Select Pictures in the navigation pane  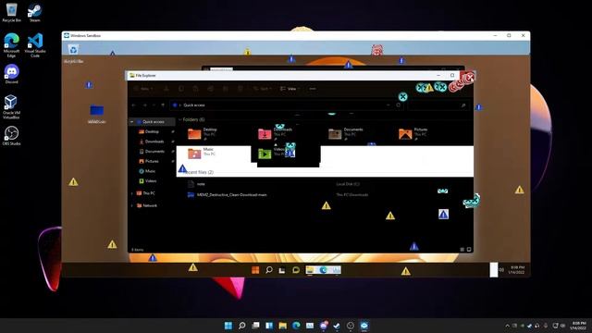(152, 161)
